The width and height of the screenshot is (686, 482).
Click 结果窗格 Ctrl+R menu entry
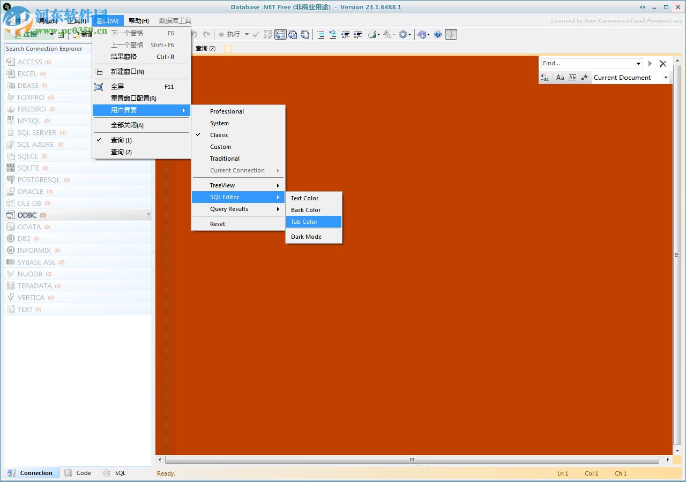coord(141,57)
